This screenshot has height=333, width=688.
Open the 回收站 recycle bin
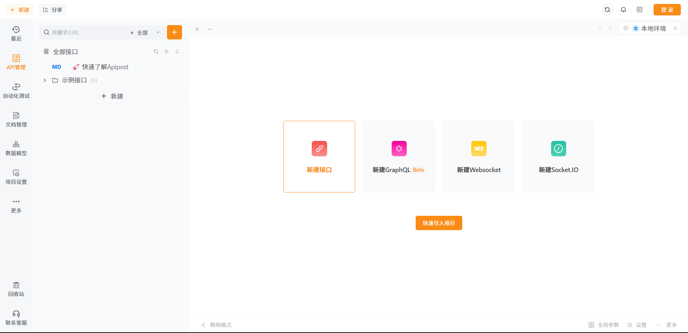pos(16,289)
